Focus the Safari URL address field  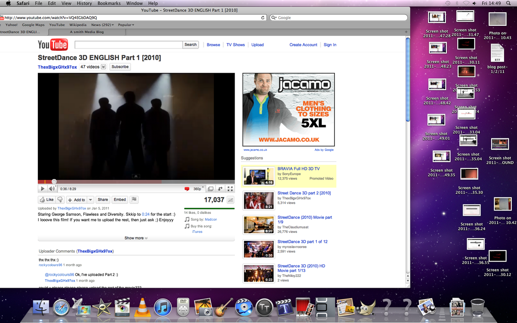point(132,18)
